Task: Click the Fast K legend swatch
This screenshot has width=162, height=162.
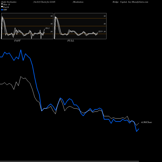Action: coord(2,6)
